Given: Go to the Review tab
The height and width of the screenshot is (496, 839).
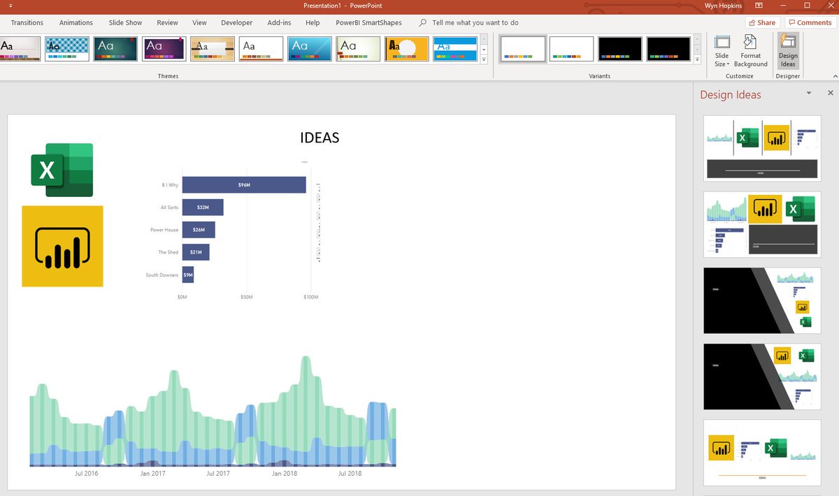Looking at the screenshot, I should click(167, 22).
